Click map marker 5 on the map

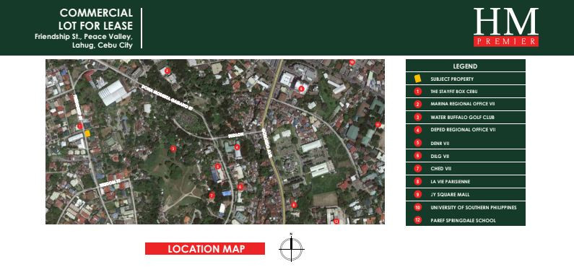(x=218, y=166)
